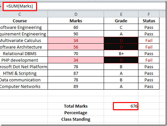Click the formula bar showing =SUM(Marks)
The image size is (167, 126).
[x=84, y=6]
